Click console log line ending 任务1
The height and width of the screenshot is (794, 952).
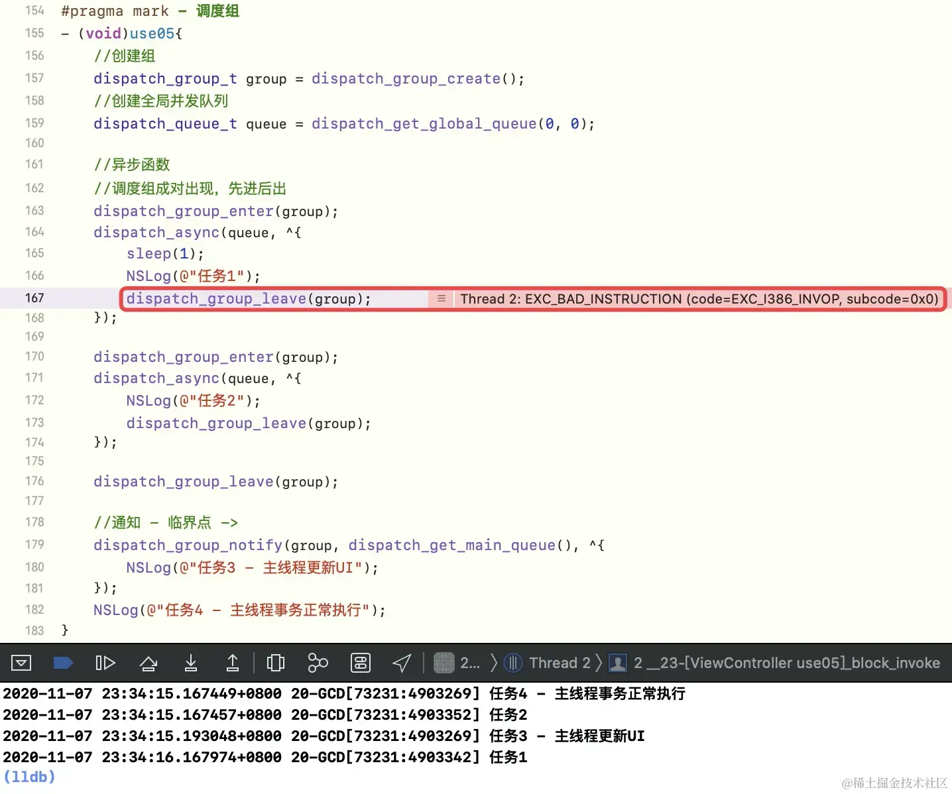(265, 758)
